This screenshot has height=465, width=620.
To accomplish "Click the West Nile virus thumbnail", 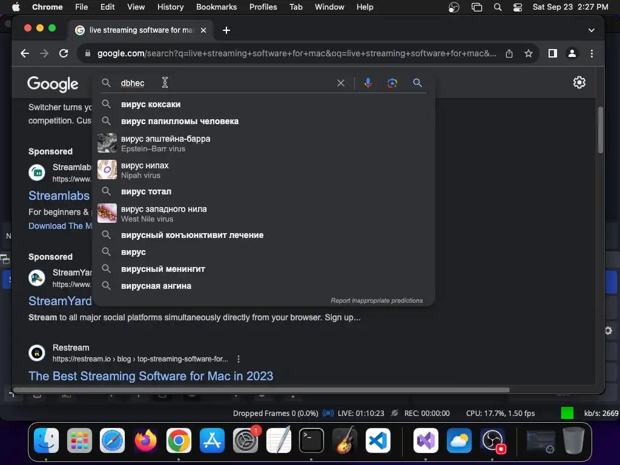I will [x=107, y=214].
